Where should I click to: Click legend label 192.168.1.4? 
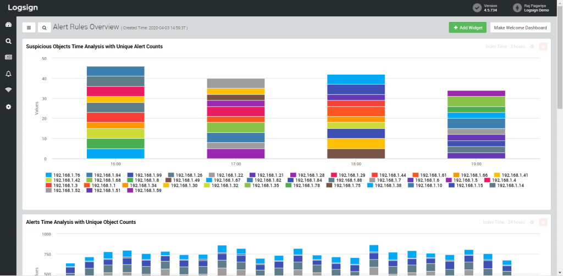point(504,181)
